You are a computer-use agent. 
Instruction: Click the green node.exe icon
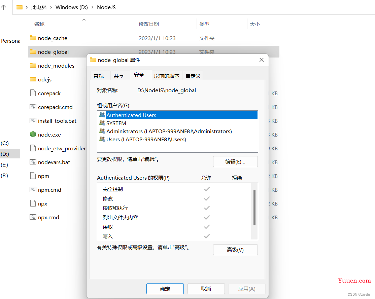click(x=33, y=134)
